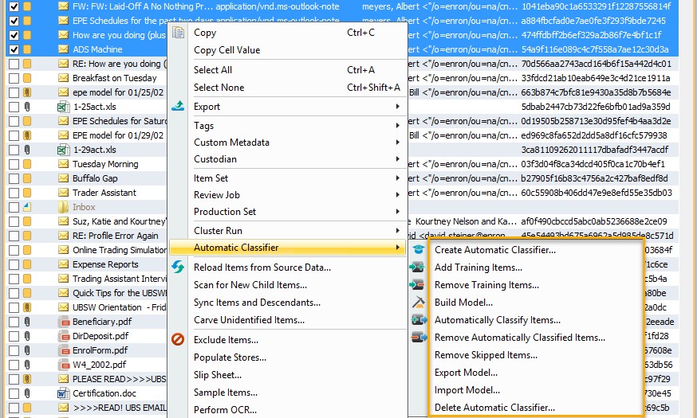
Task: Click the Word icon for Certification.doc
Action: coord(64,393)
